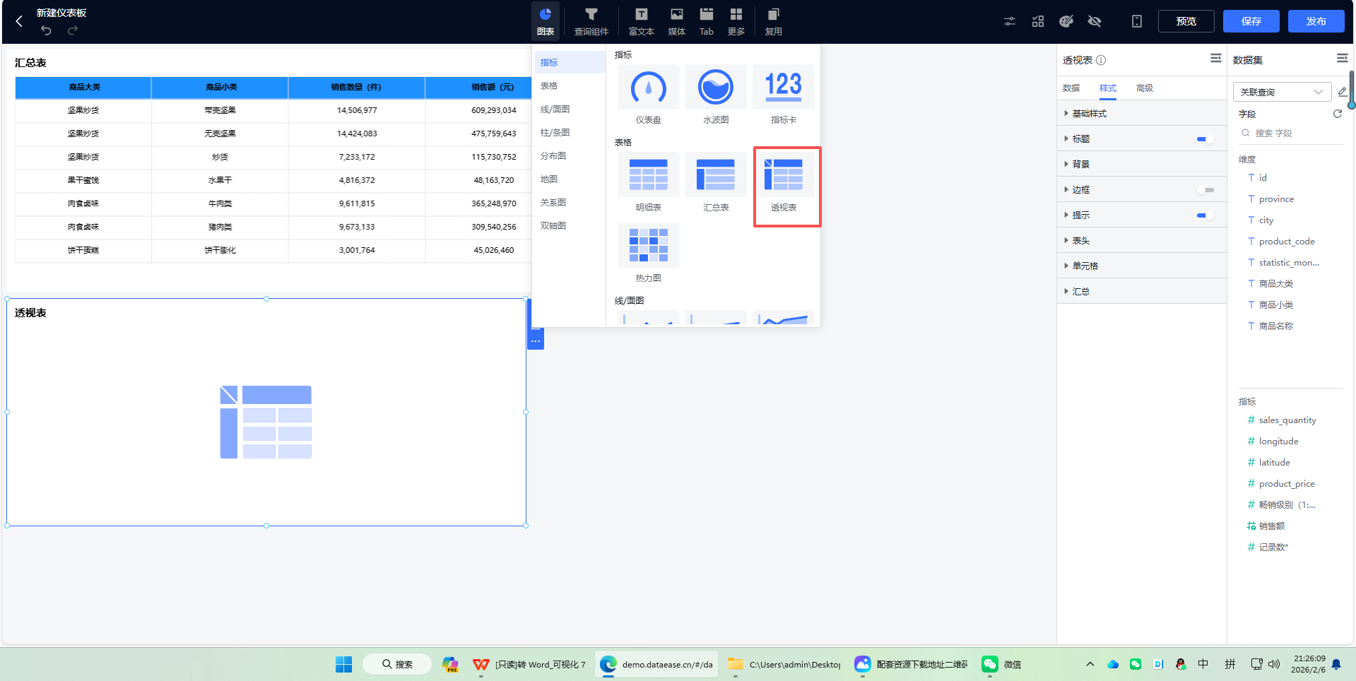Click the taskbar 搜索 search box
This screenshot has height=681, width=1356.
tap(397, 664)
